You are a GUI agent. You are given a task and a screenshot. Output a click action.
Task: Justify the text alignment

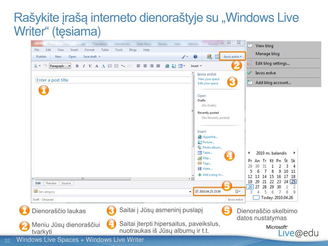158,66
